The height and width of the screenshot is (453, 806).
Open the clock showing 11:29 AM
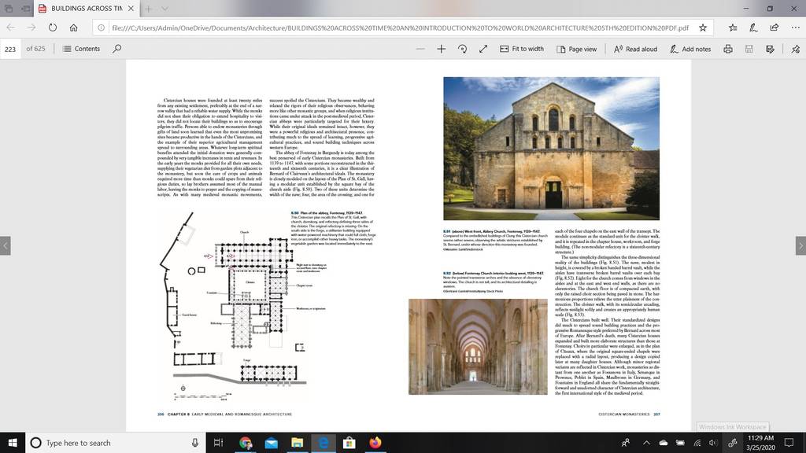pos(760,443)
